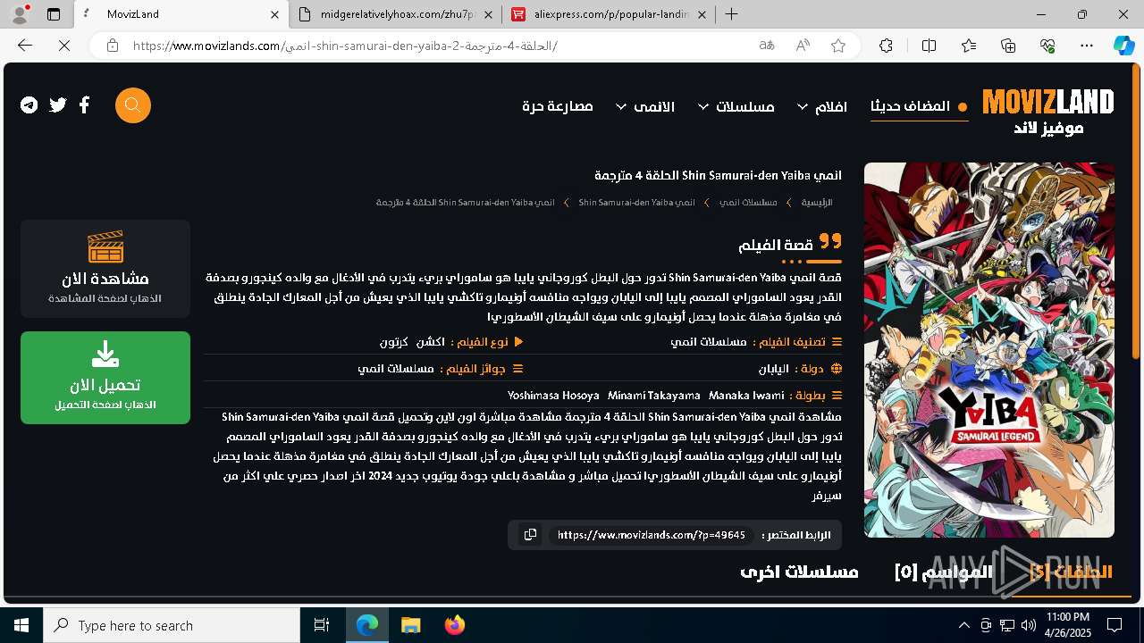The width and height of the screenshot is (1144, 643).
Task: Open Task View on taskbar
Action: click(x=322, y=625)
